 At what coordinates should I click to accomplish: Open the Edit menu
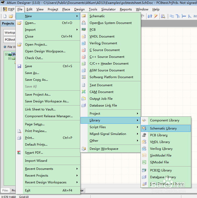29,9
